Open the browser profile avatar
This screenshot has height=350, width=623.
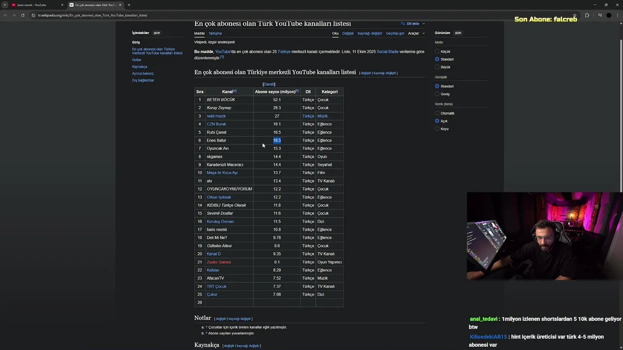[609, 15]
